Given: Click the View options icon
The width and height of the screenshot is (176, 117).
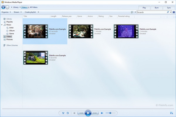Looking at the screenshot, I should click(x=132, y=12).
